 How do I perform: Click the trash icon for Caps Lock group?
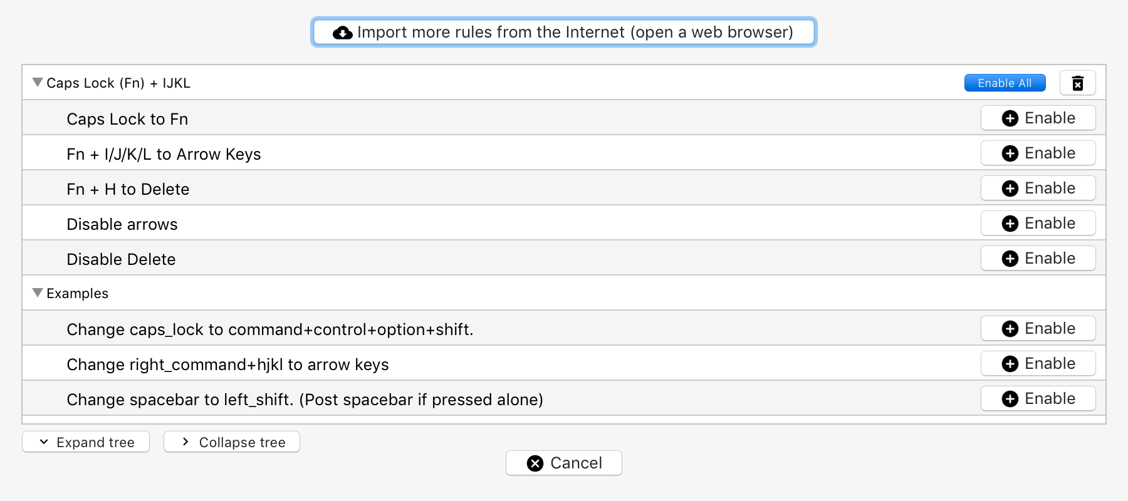pos(1077,83)
